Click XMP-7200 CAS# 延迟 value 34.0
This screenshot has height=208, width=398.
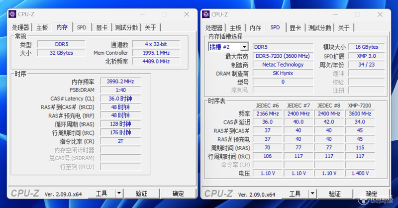pos(360,122)
